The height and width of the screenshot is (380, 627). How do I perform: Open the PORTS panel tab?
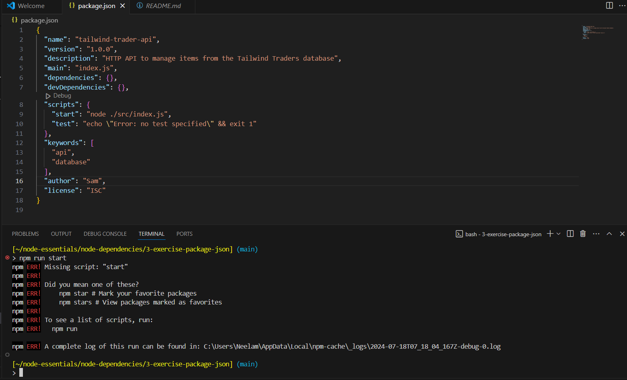(184, 234)
